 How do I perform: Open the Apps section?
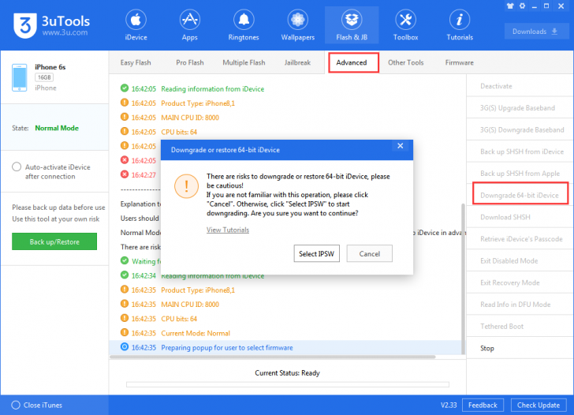(x=189, y=25)
